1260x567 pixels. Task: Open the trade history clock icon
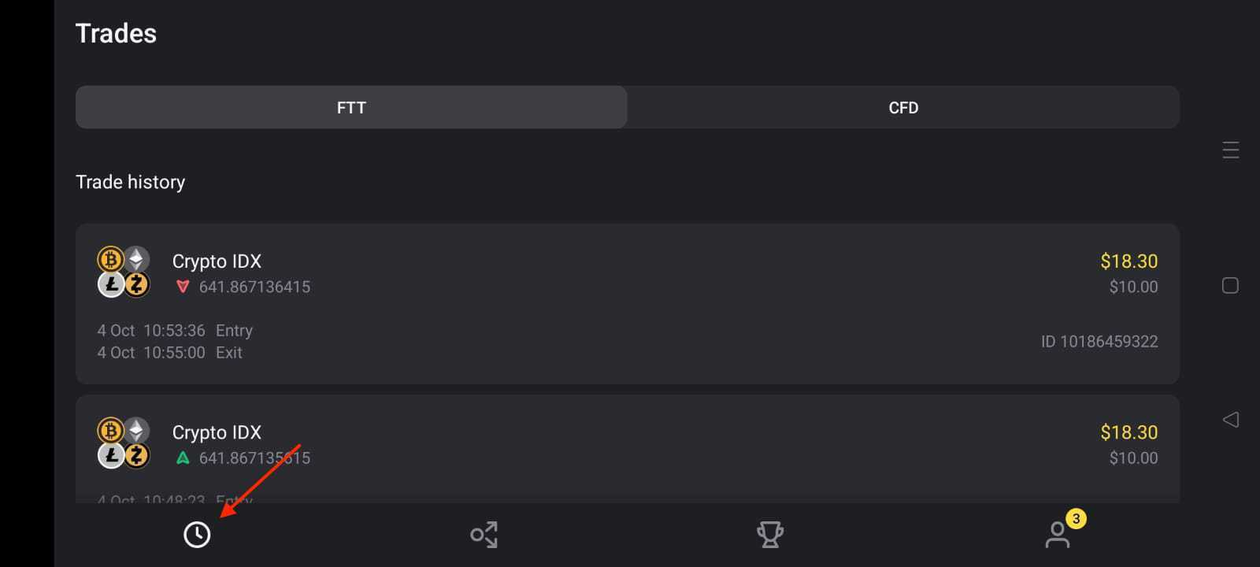point(197,535)
